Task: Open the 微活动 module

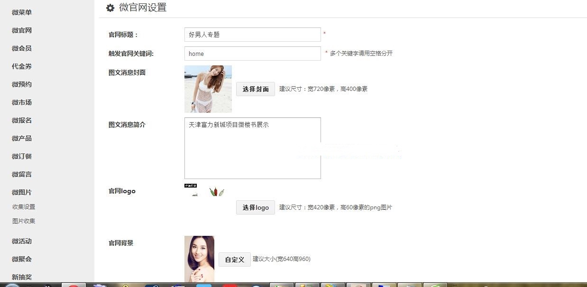Action: (x=22, y=241)
